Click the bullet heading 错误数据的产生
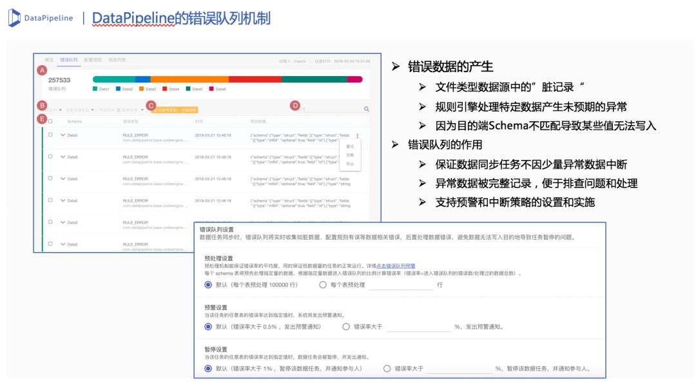 click(x=450, y=66)
